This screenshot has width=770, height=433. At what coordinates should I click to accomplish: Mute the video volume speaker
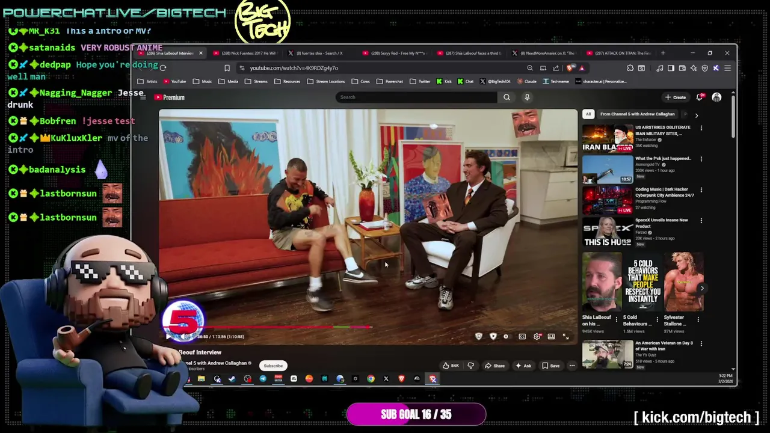[x=183, y=337]
